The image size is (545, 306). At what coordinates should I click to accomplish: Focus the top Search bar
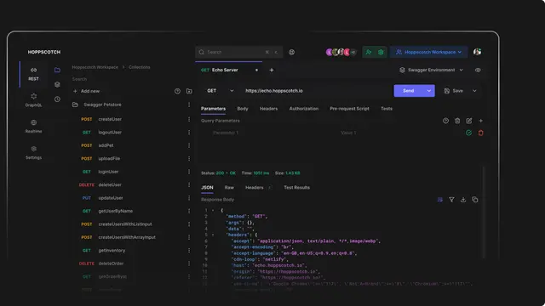[x=238, y=52]
